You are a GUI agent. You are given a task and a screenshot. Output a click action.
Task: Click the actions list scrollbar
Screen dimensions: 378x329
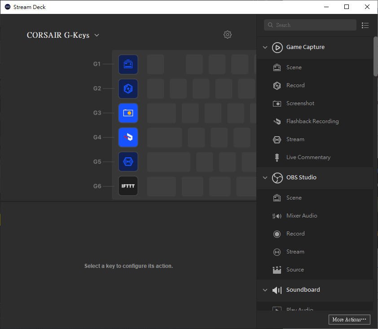(375, 56)
